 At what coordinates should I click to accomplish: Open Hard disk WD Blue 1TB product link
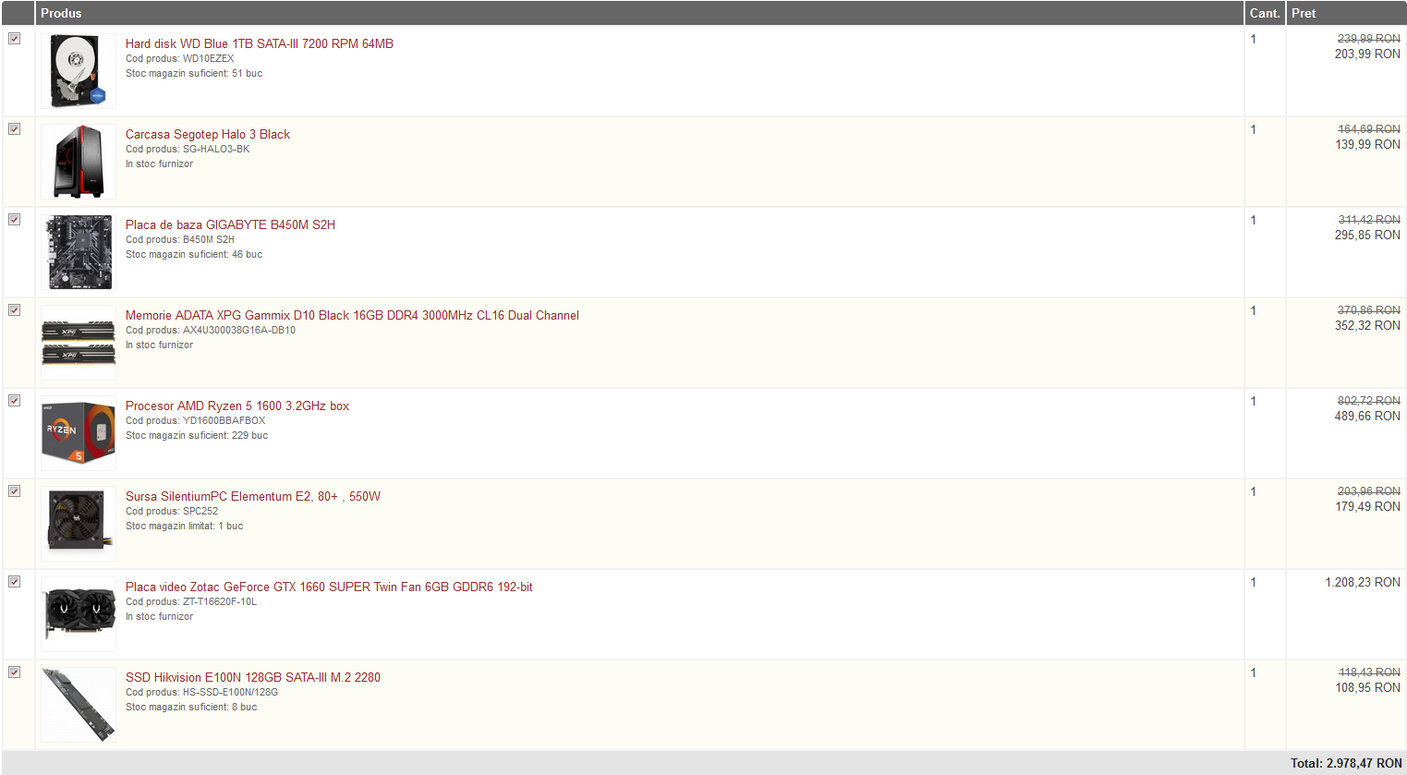(260, 43)
